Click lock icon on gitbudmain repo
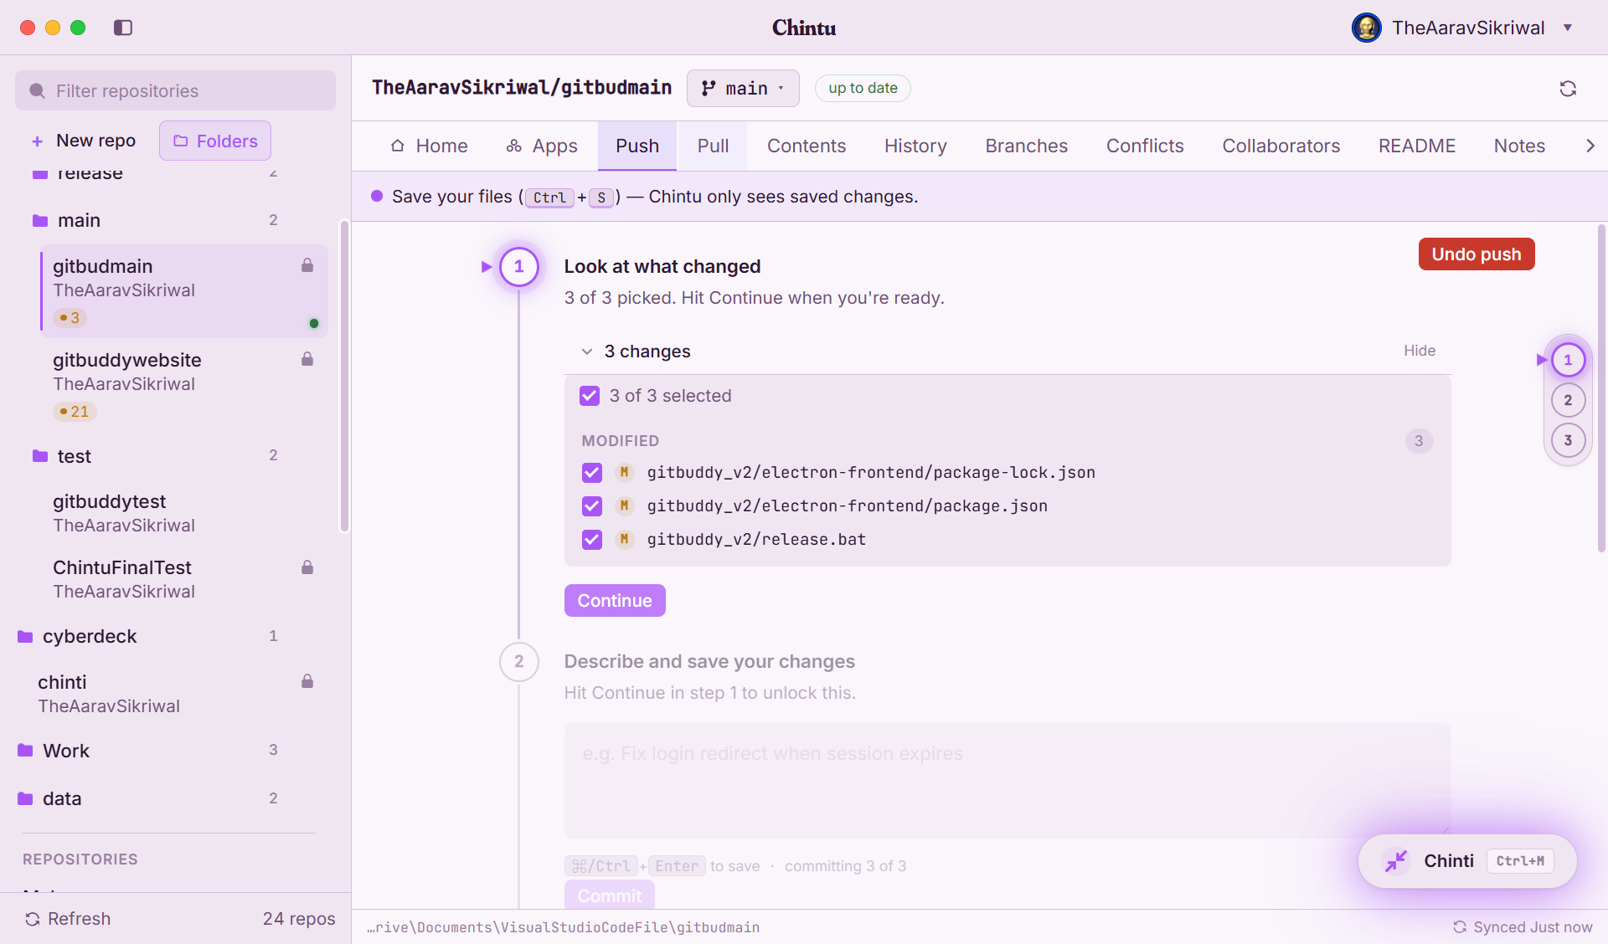 307,265
